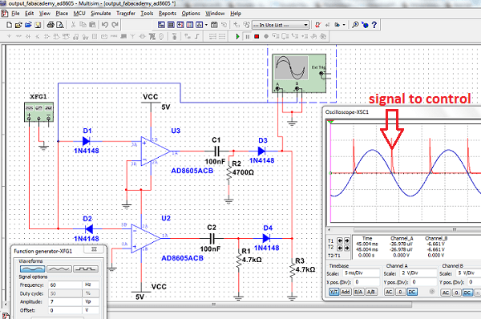Expand the Grapher icon dropdown arrow
The width and height of the screenshot is (481, 319).
[x=206, y=25]
